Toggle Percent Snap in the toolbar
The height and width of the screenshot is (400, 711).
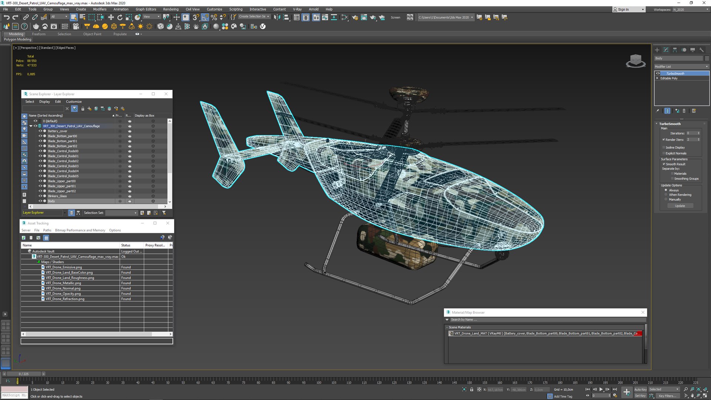214,17
